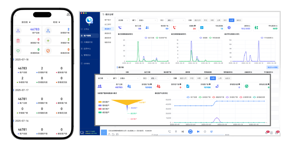Open 客户管理 in the left sidebar
Screen dimensions: 286x143
tap(87, 36)
